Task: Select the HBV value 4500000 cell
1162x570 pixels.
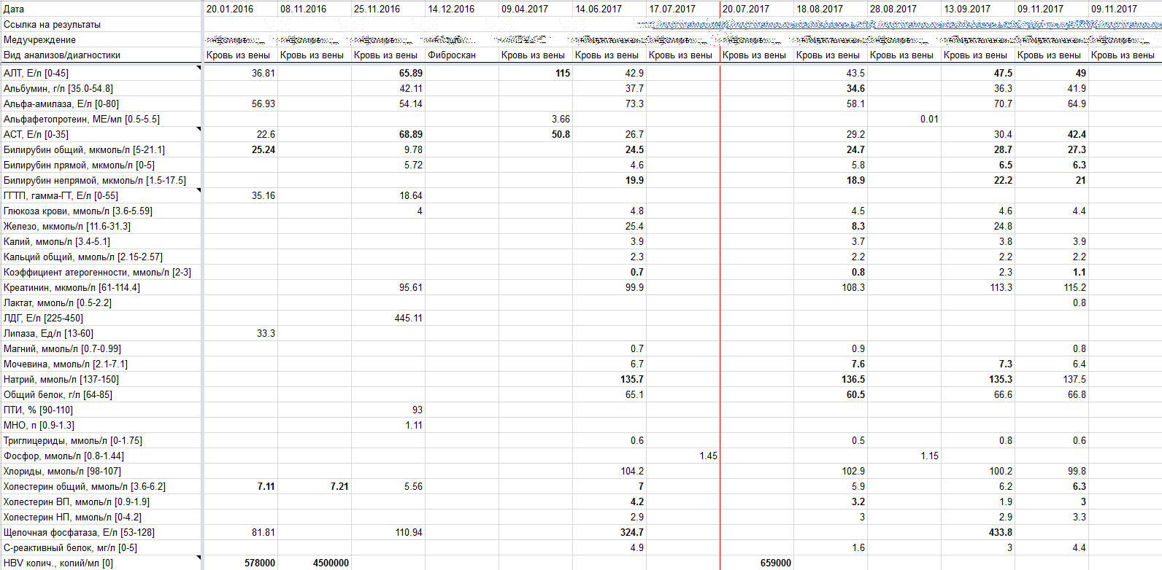Action: [x=314, y=563]
